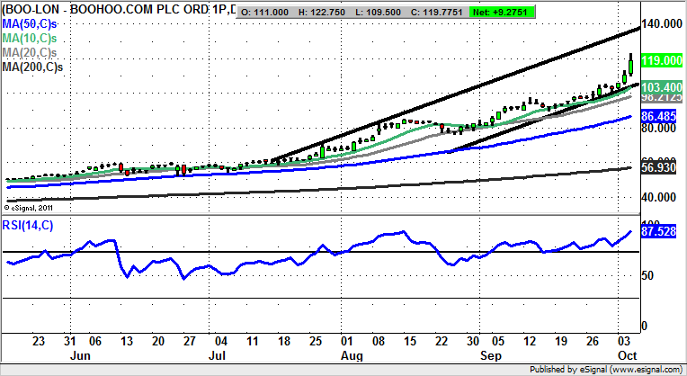Click the Aug month label on axis

coord(345,356)
